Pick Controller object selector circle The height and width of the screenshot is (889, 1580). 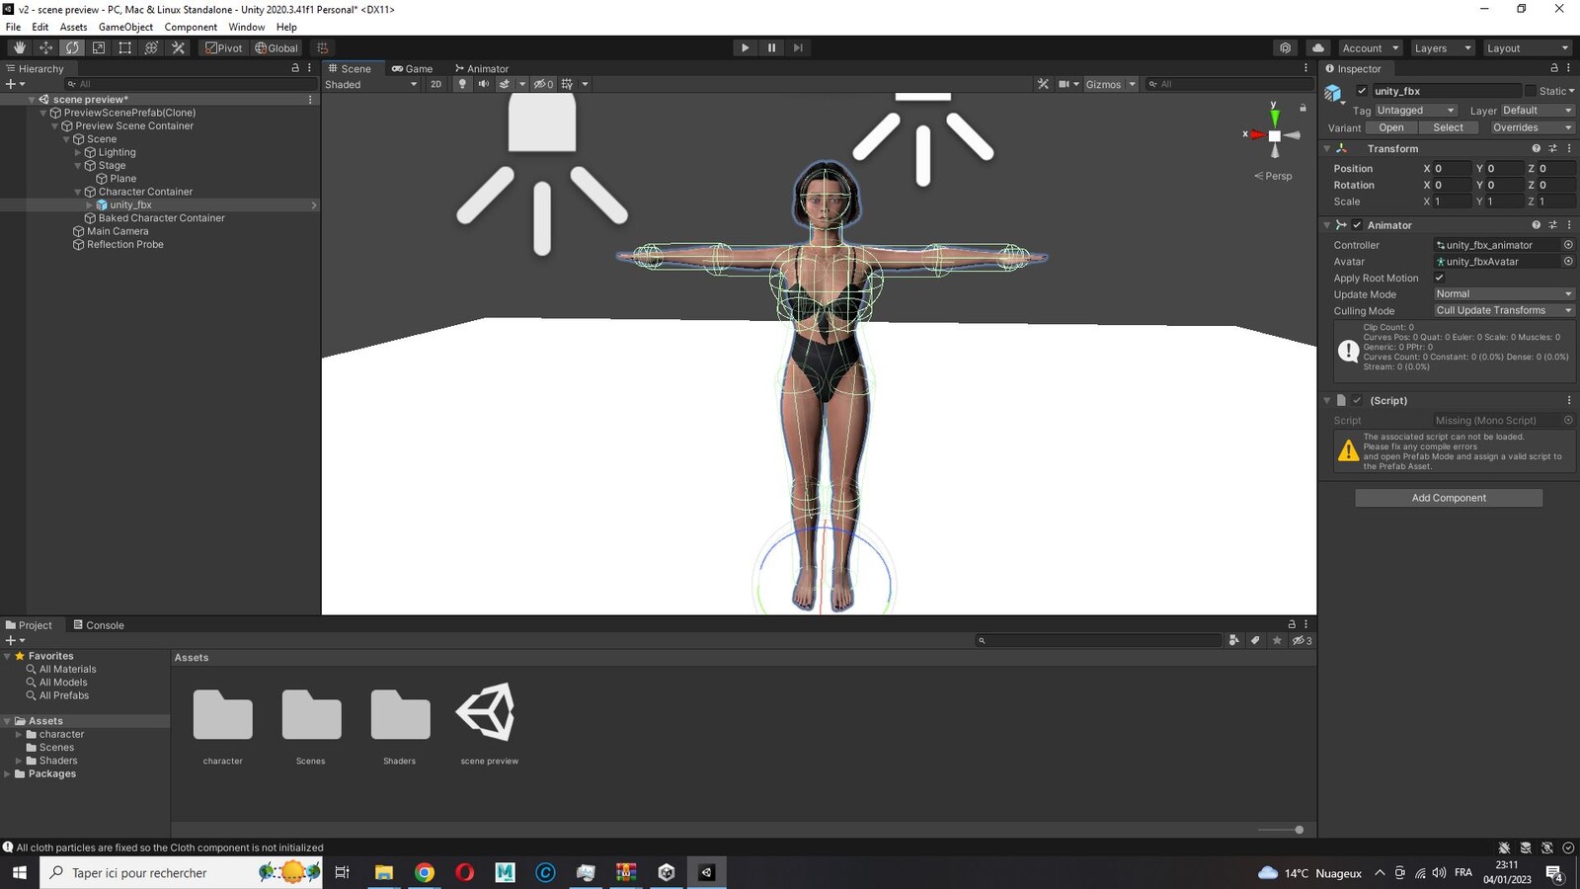click(1568, 245)
